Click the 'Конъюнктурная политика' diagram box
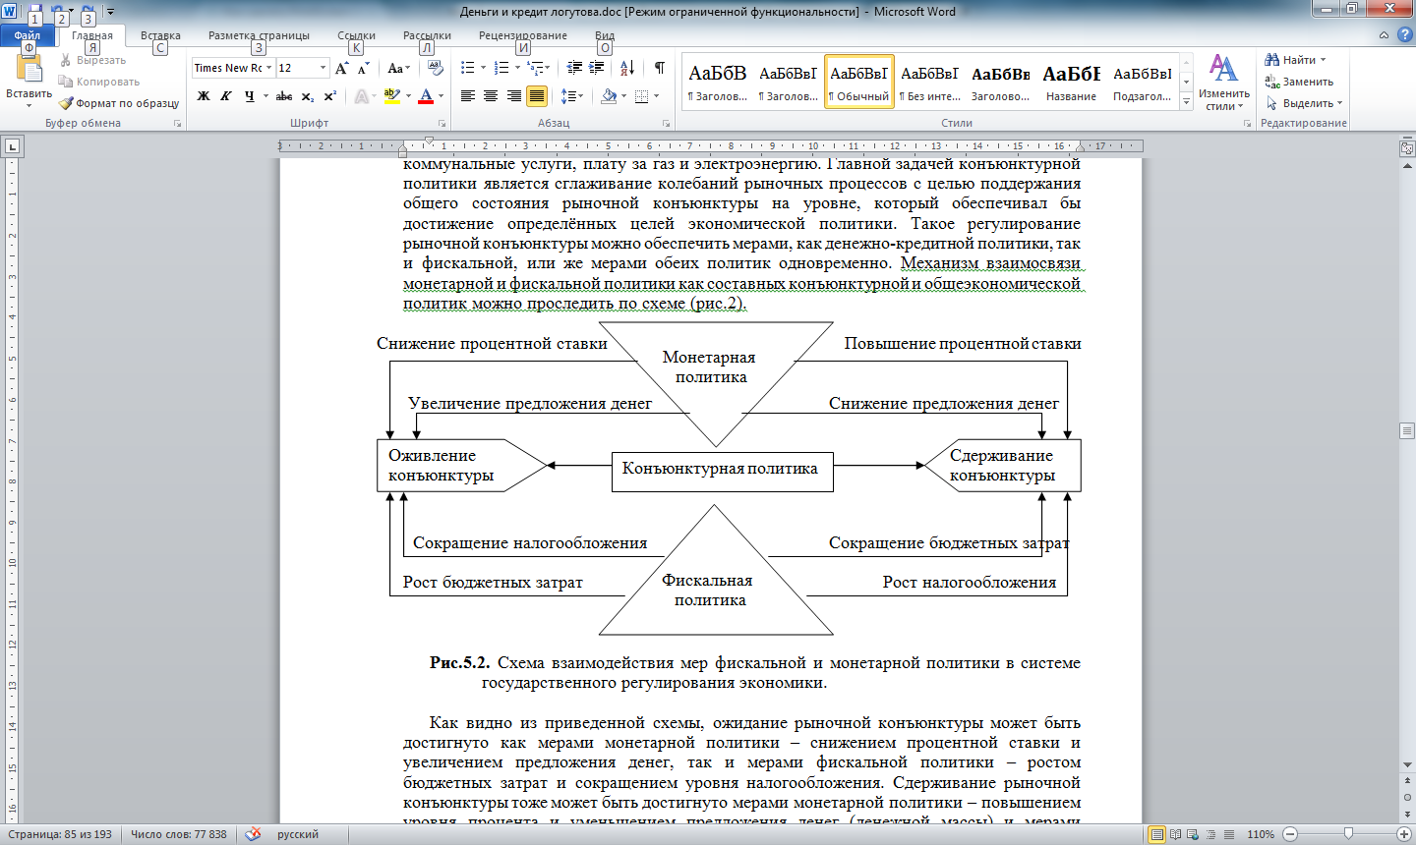Image resolution: width=1416 pixels, height=845 pixels. (x=722, y=471)
